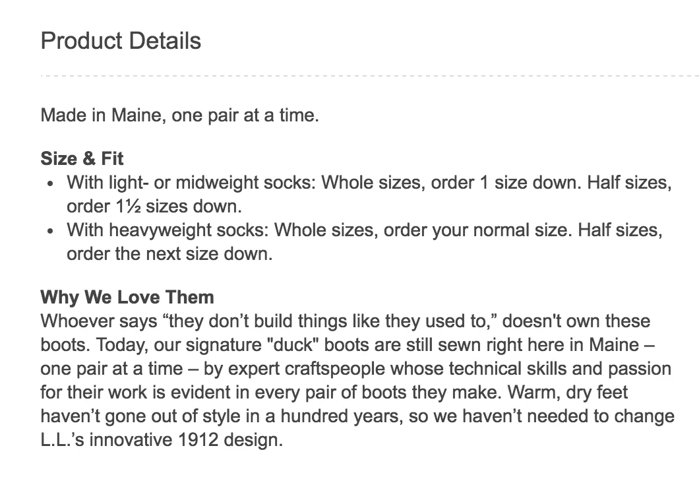Click the first bullet point marker
Viewport: 699px width, 479px height.
pyautogui.click(x=51, y=183)
